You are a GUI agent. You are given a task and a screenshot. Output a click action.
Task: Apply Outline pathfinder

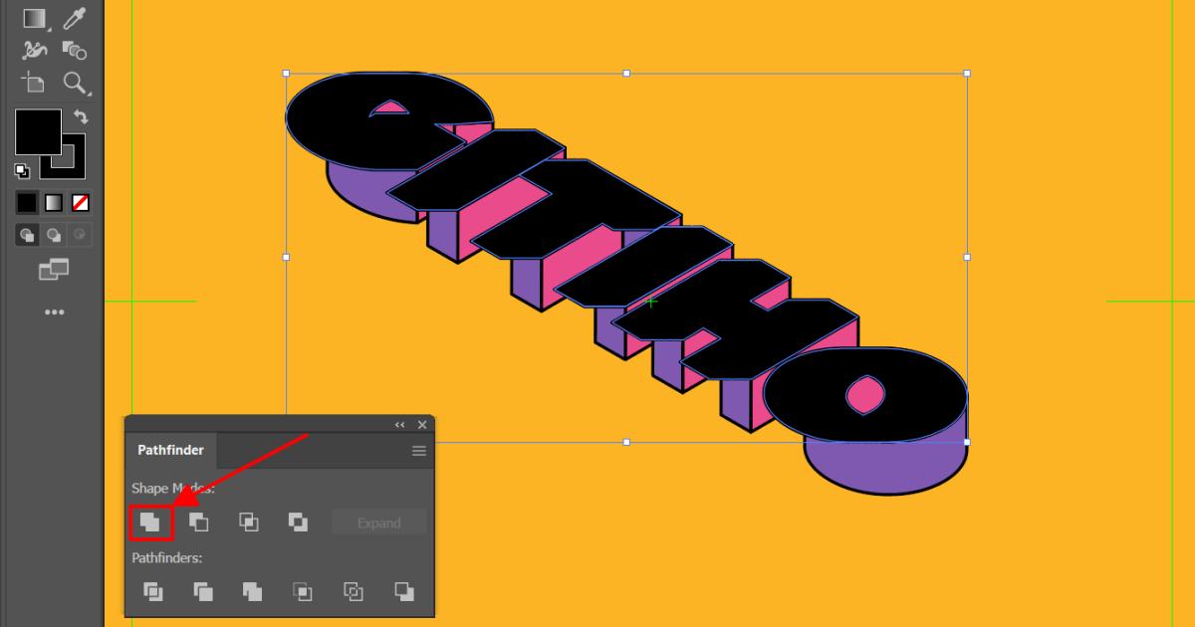(354, 591)
